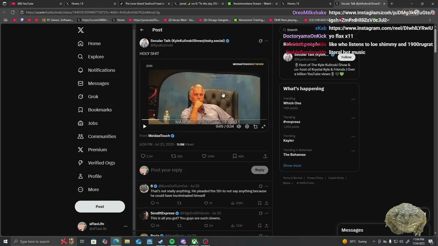The width and height of the screenshot is (438, 246).
Task: Click Show more under trends
Action: [292, 166]
